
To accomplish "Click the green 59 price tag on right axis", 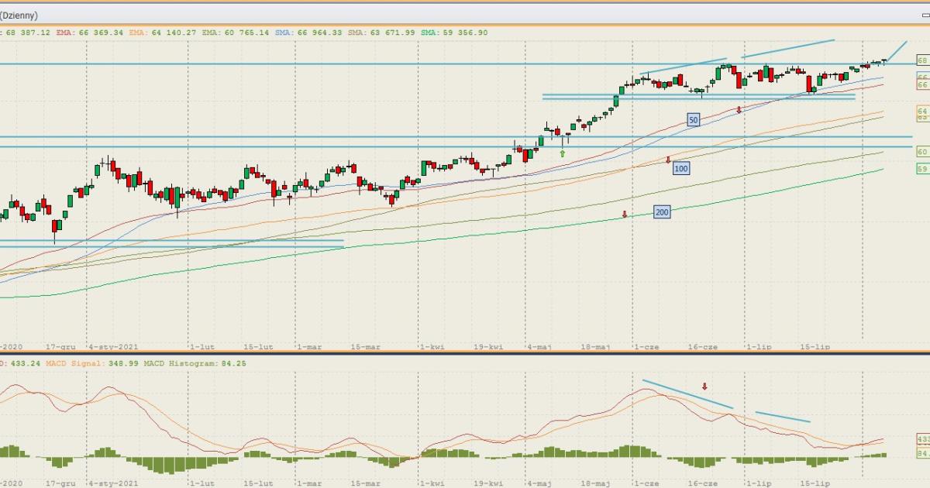I will pos(922,168).
